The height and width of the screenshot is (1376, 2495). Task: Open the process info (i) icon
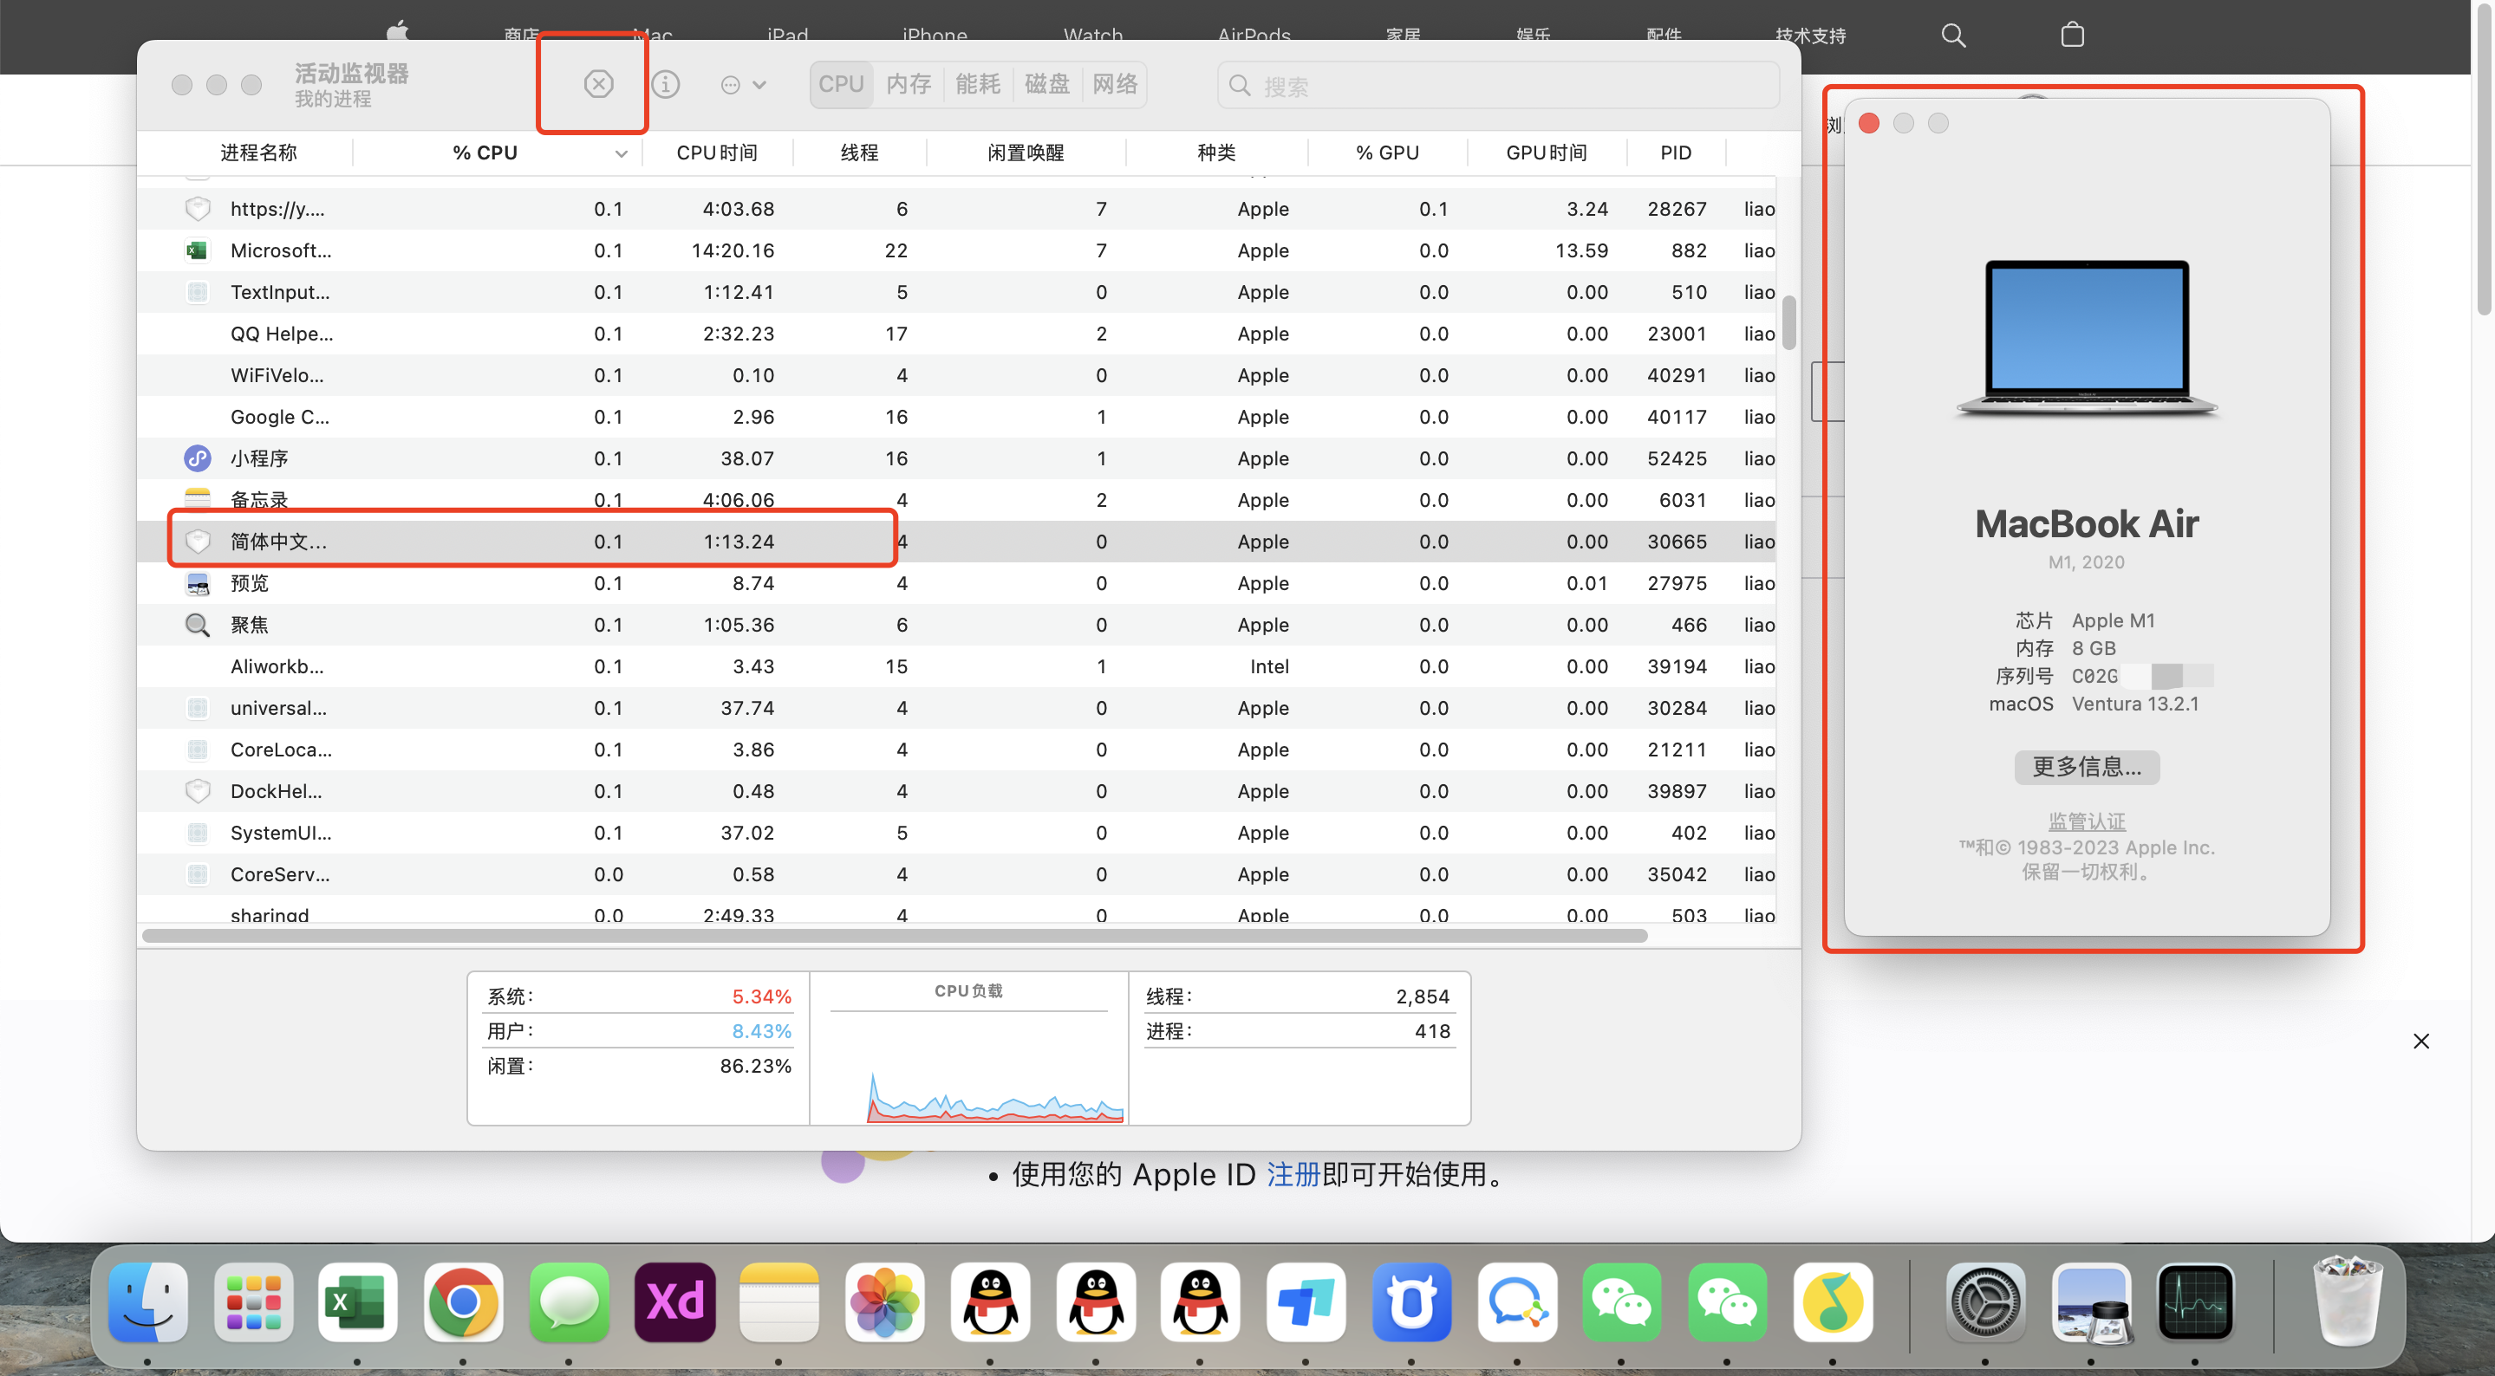point(664,84)
